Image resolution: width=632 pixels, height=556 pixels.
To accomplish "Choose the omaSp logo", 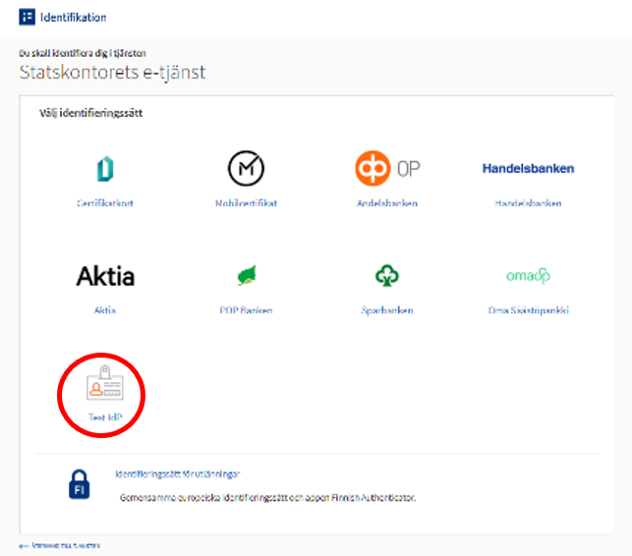I will (x=528, y=276).
